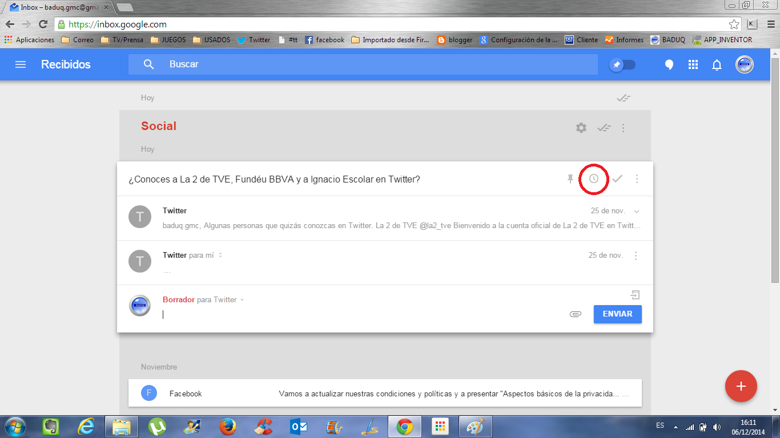
Task: Sweep the Social bundle as done
Action: (x=604, y=128)
